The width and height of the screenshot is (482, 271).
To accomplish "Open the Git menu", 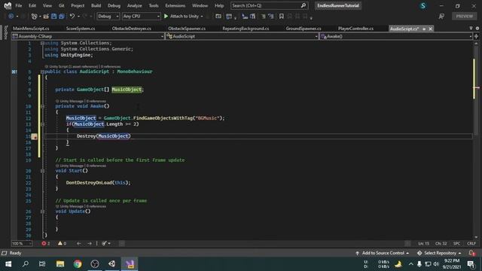I will (x=62, y=5).
